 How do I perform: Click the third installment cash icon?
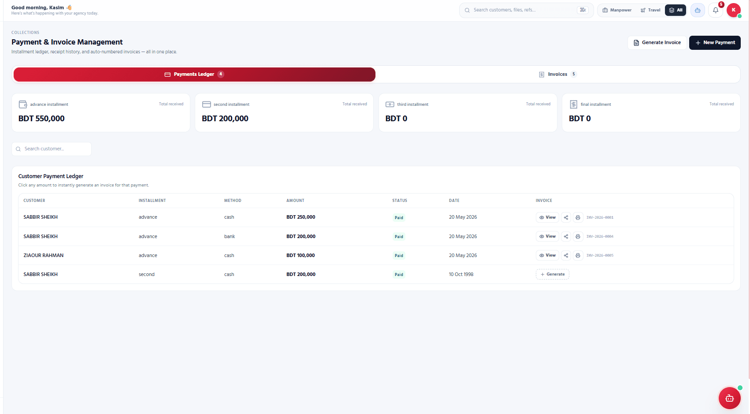coord(390,104)
